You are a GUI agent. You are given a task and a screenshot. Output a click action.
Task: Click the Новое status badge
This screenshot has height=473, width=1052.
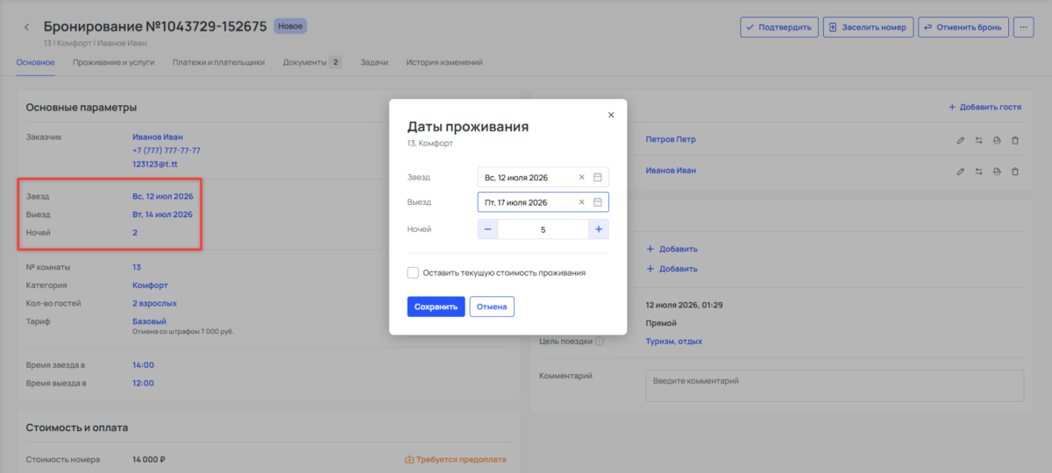[290, 26]
